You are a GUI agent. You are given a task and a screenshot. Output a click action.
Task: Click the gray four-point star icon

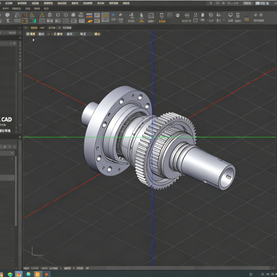[121, 15]
